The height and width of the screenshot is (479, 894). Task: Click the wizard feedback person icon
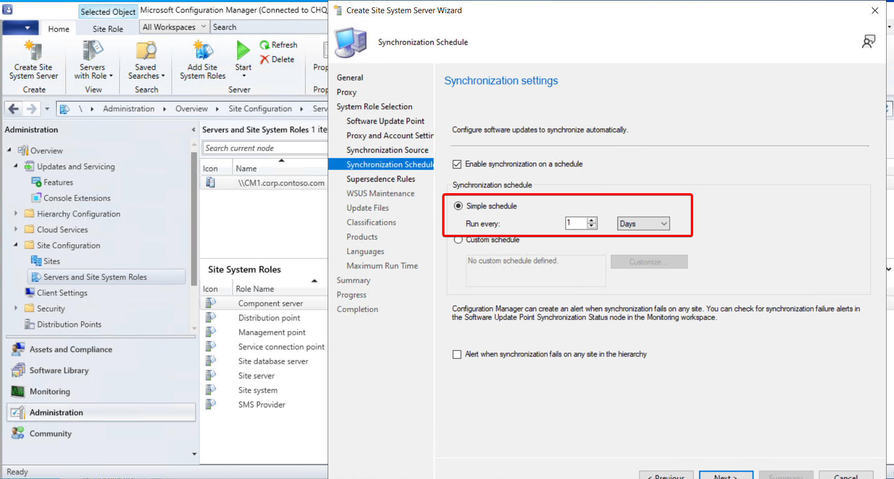coord(869,42)
